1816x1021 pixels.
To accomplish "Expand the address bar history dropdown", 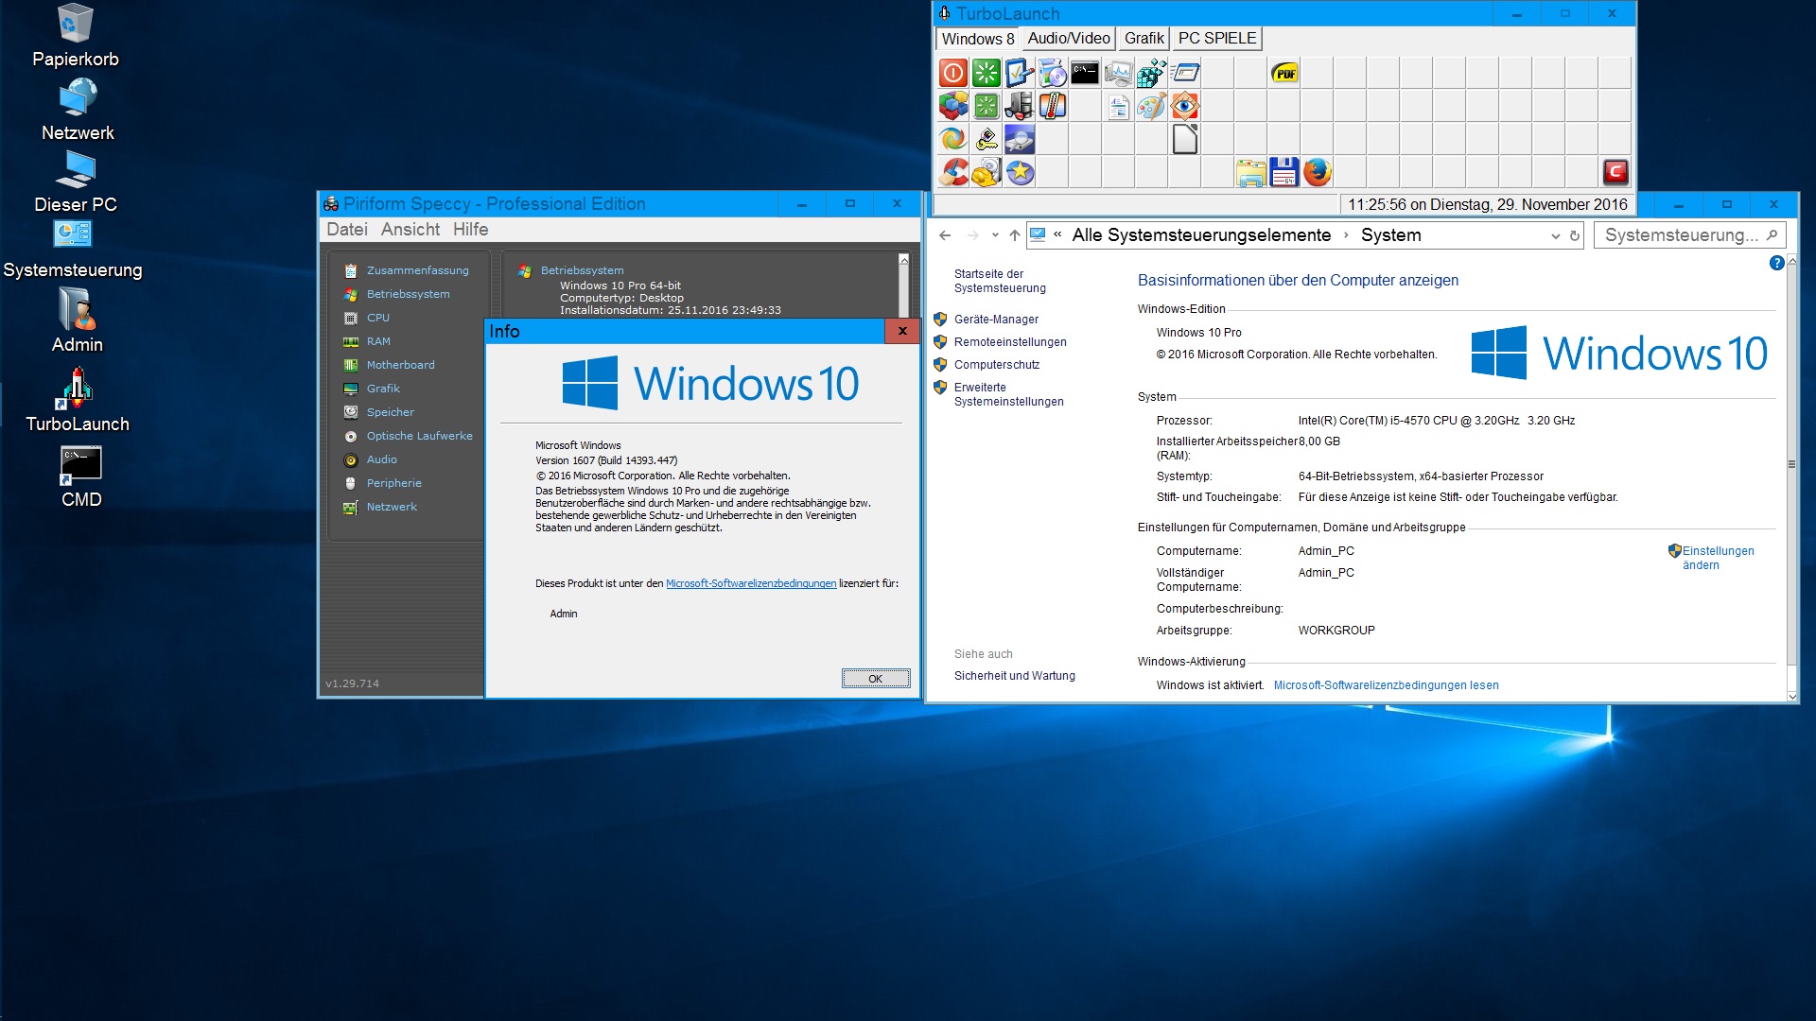I will 1555,236.
